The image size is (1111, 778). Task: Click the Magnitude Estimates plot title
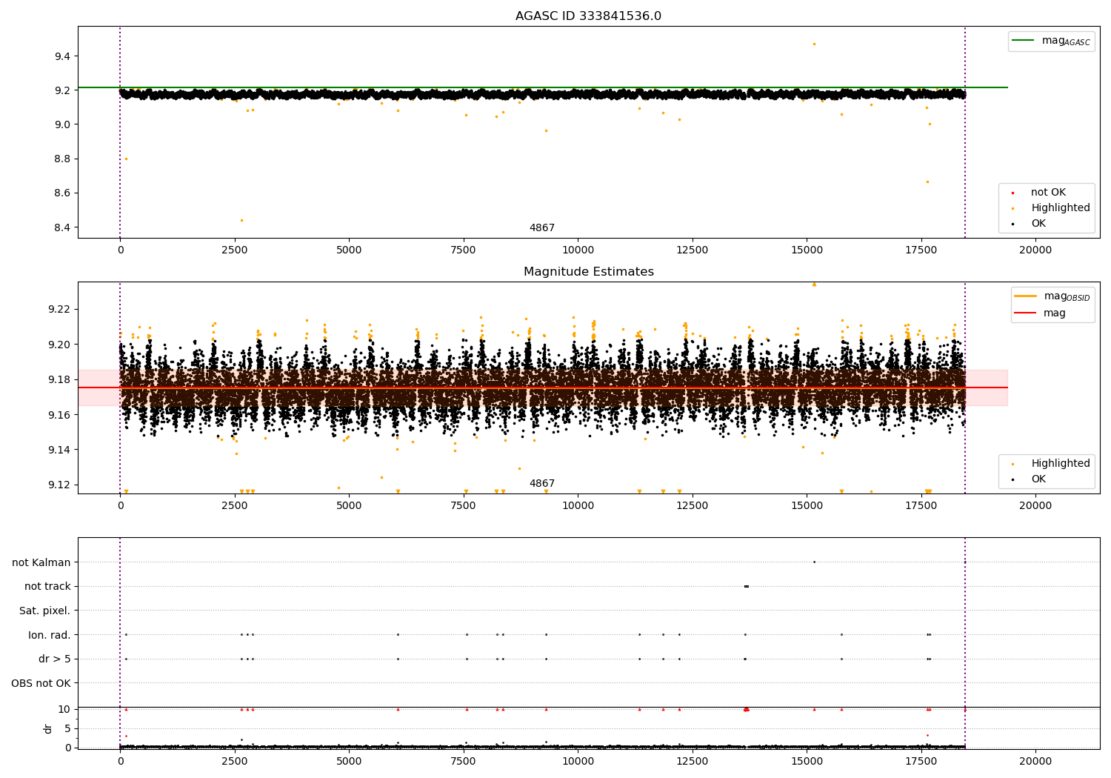(588, 272)
